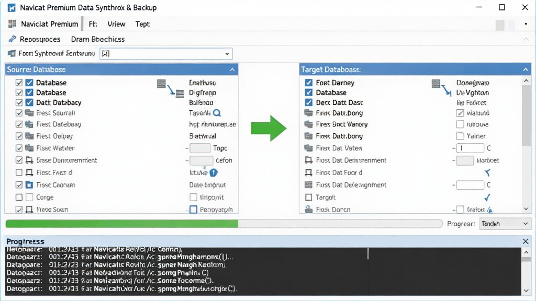536x301 pixels.
Task: Collapse the ribbon with top-right chevron
Action: pyautogui.click(x=526, y=39)
